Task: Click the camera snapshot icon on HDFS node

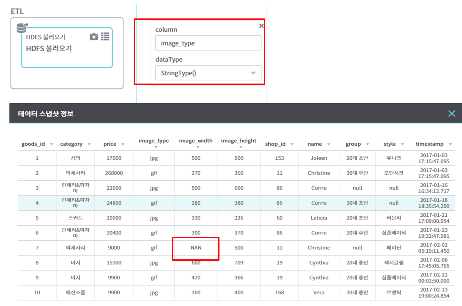Action: [94, 37]
